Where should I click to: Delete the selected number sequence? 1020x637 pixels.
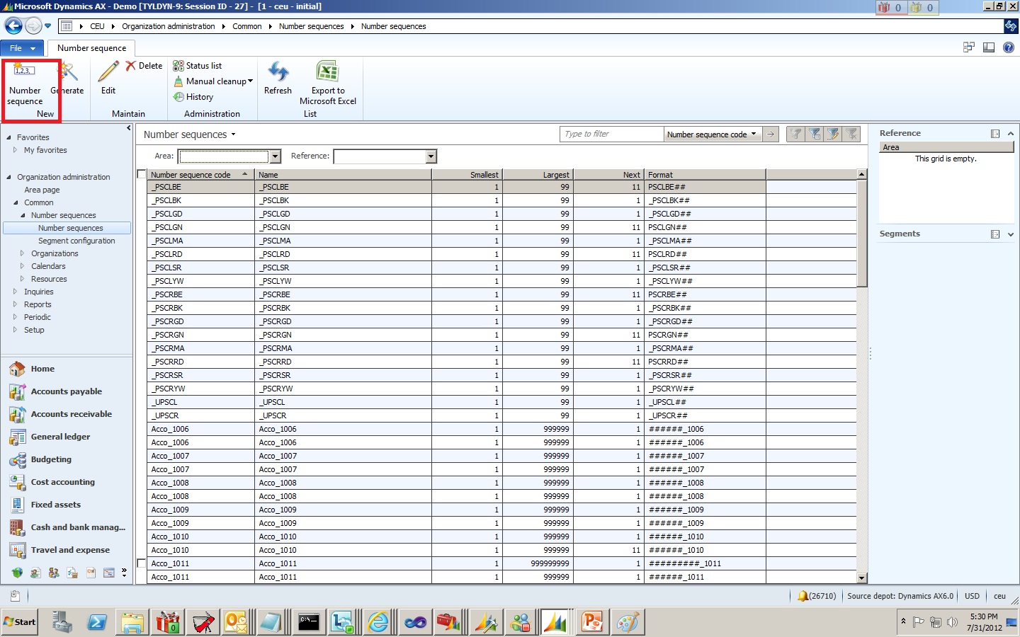144,65
